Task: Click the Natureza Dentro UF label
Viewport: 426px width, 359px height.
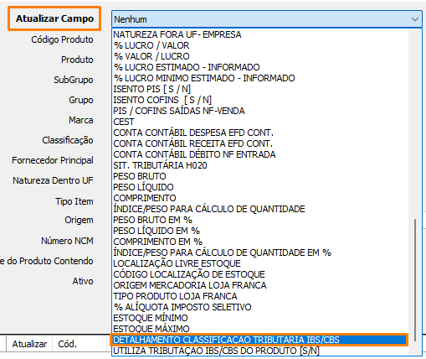Action: (x=53, y=180)
